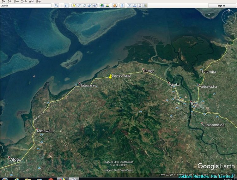Print the current map view

tap(135, 6)
